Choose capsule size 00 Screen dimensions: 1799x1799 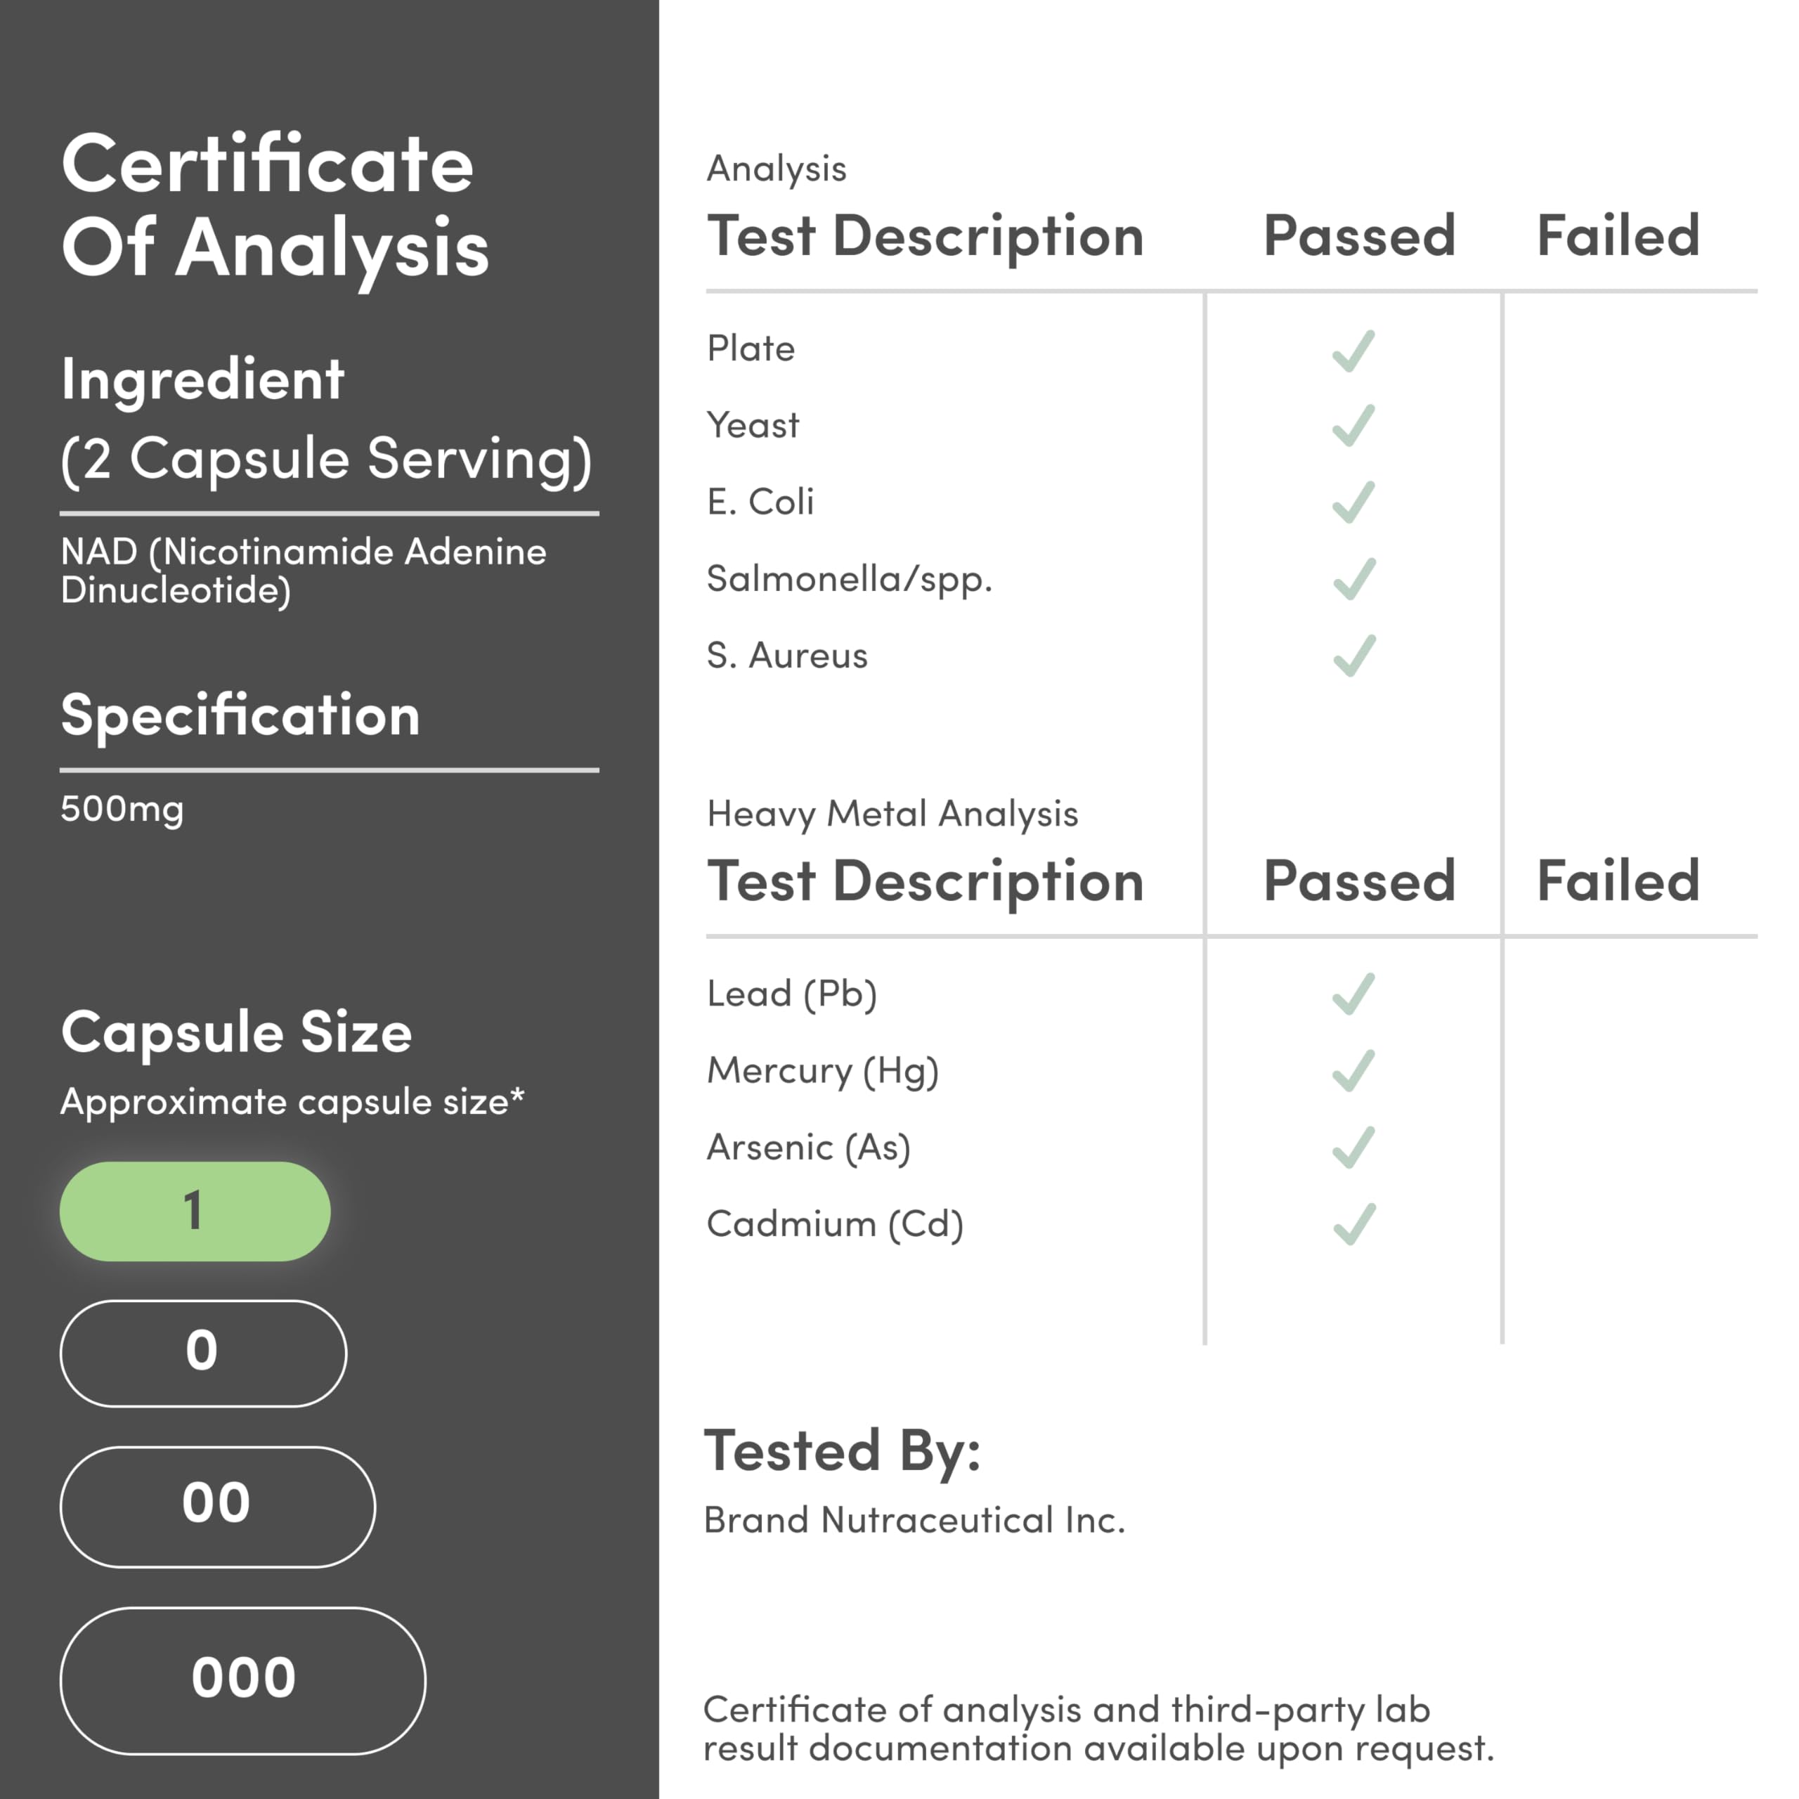click(x=217, y=1506)
